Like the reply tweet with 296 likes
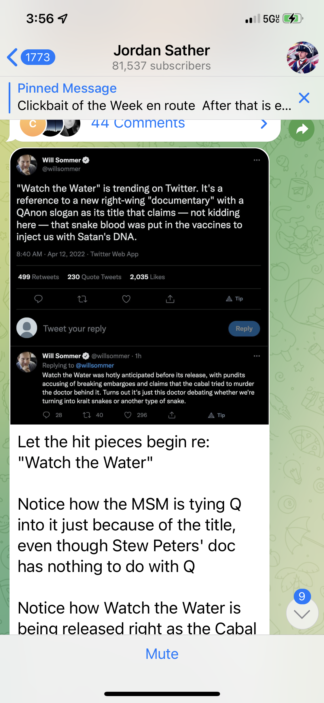The width and height of the screenshot is (324, 703). tap(128, 415)
